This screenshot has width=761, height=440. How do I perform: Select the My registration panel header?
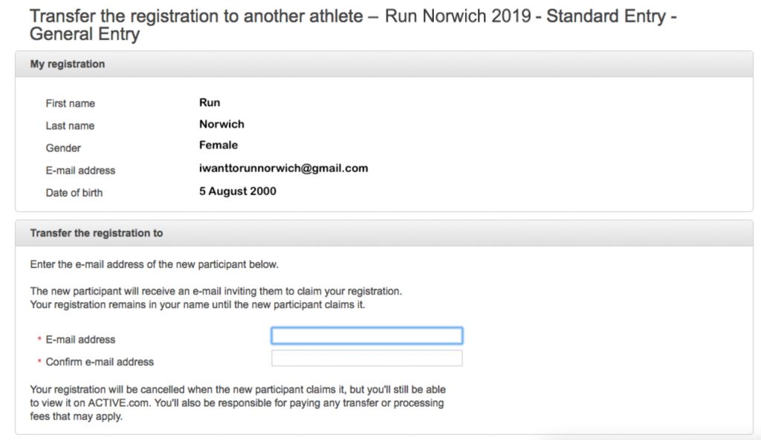[x=384, y=64]
